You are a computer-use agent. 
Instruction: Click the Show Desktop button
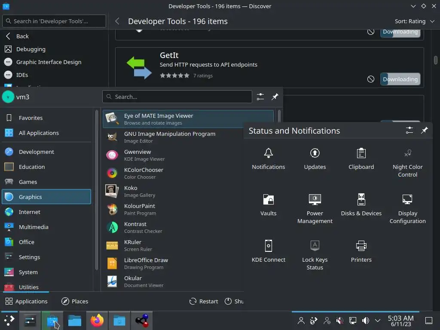coord(429,321)
